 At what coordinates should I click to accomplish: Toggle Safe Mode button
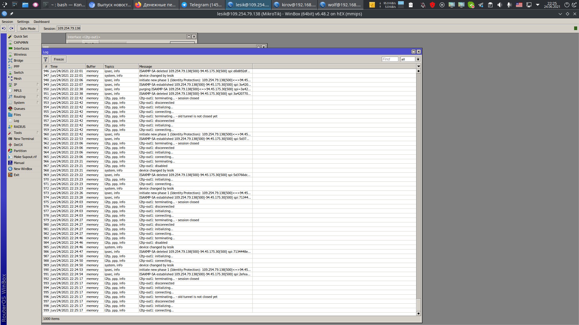click(x=28, y=29)
